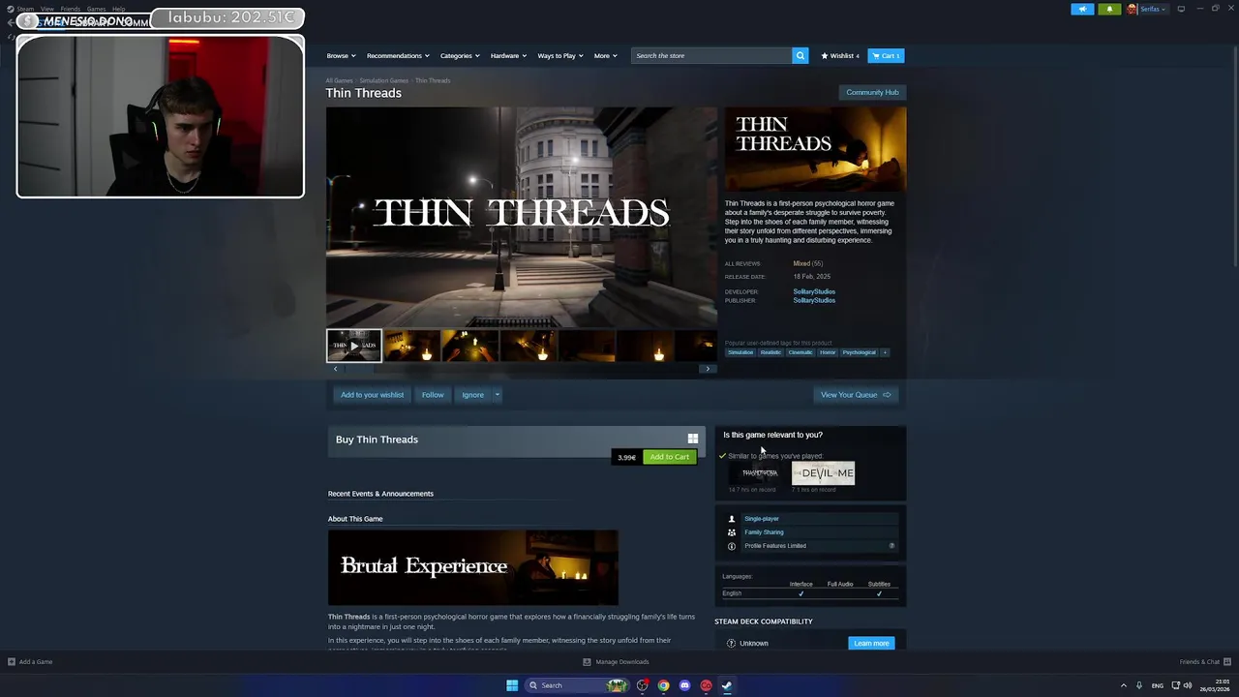
Task: Select the Simulation tag
Action: 740,352
